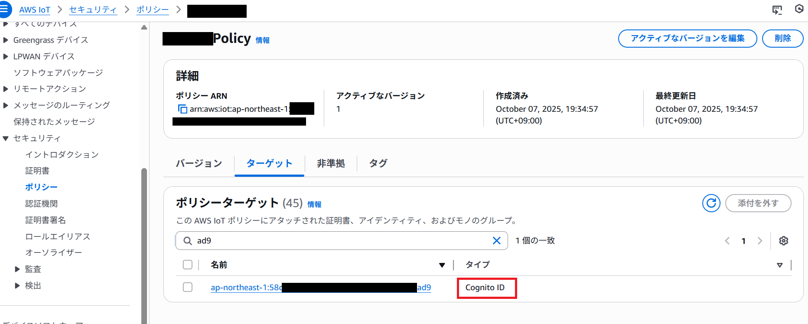Open the CloudShell icon in header
The width and height of the screenshot is (808, 324).
coord(777,10)
